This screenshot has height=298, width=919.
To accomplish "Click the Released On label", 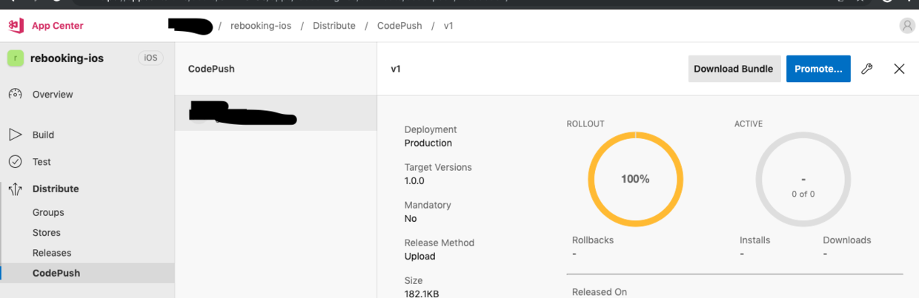I will pos(600,292).
